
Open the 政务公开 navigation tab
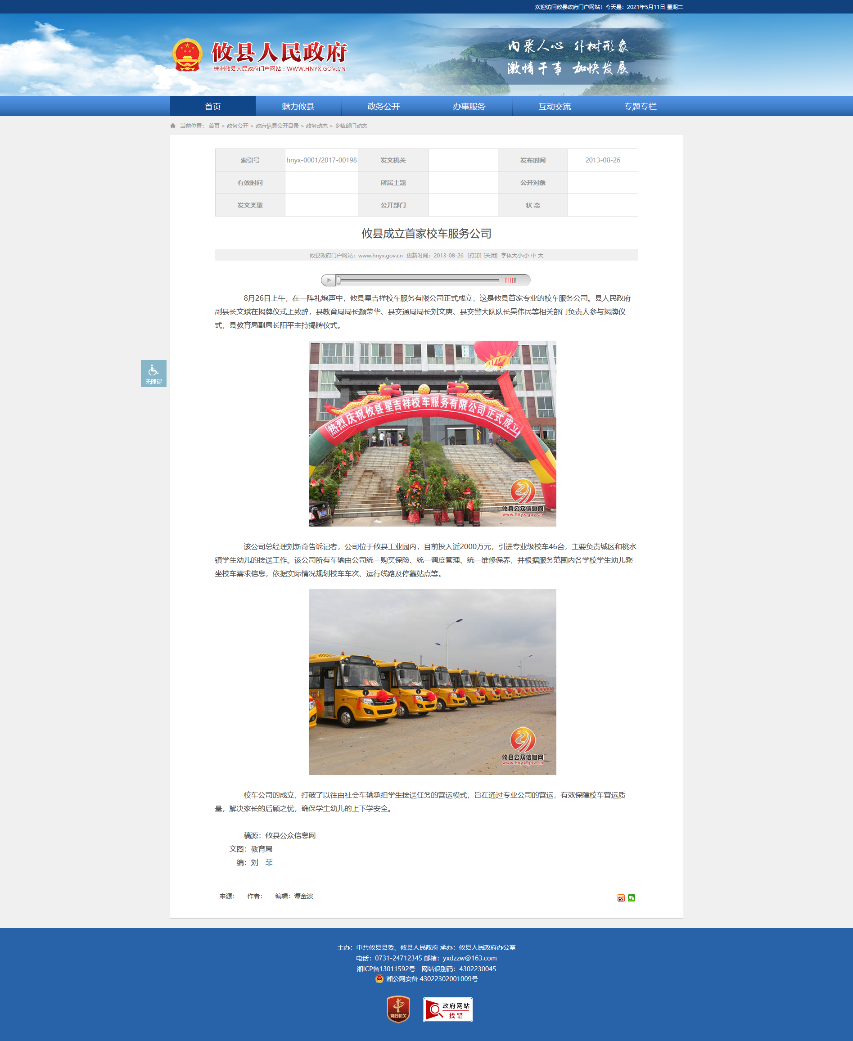(383, 106)
